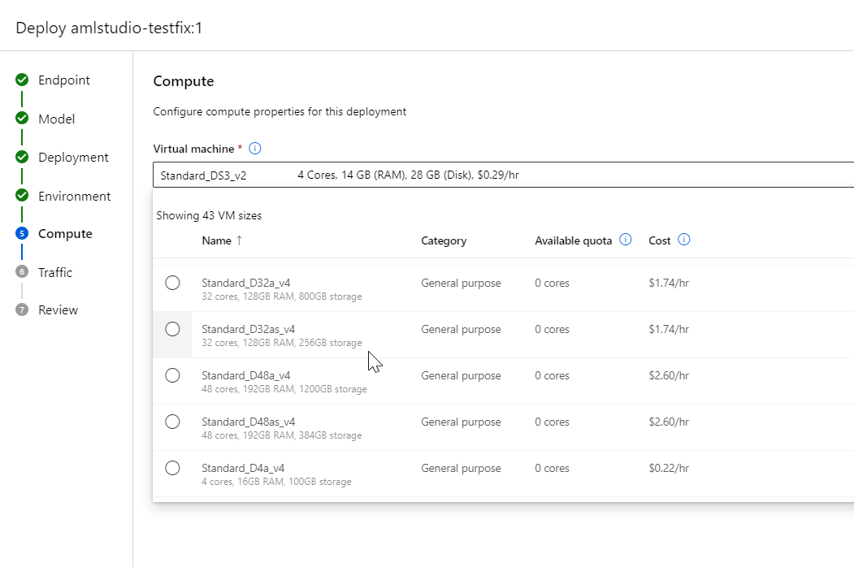This screenshot has width=854, height=567.
Task: Select the Standard_D32a_v4 radio button
Action: pyautogui.click(x=172, y=283)
